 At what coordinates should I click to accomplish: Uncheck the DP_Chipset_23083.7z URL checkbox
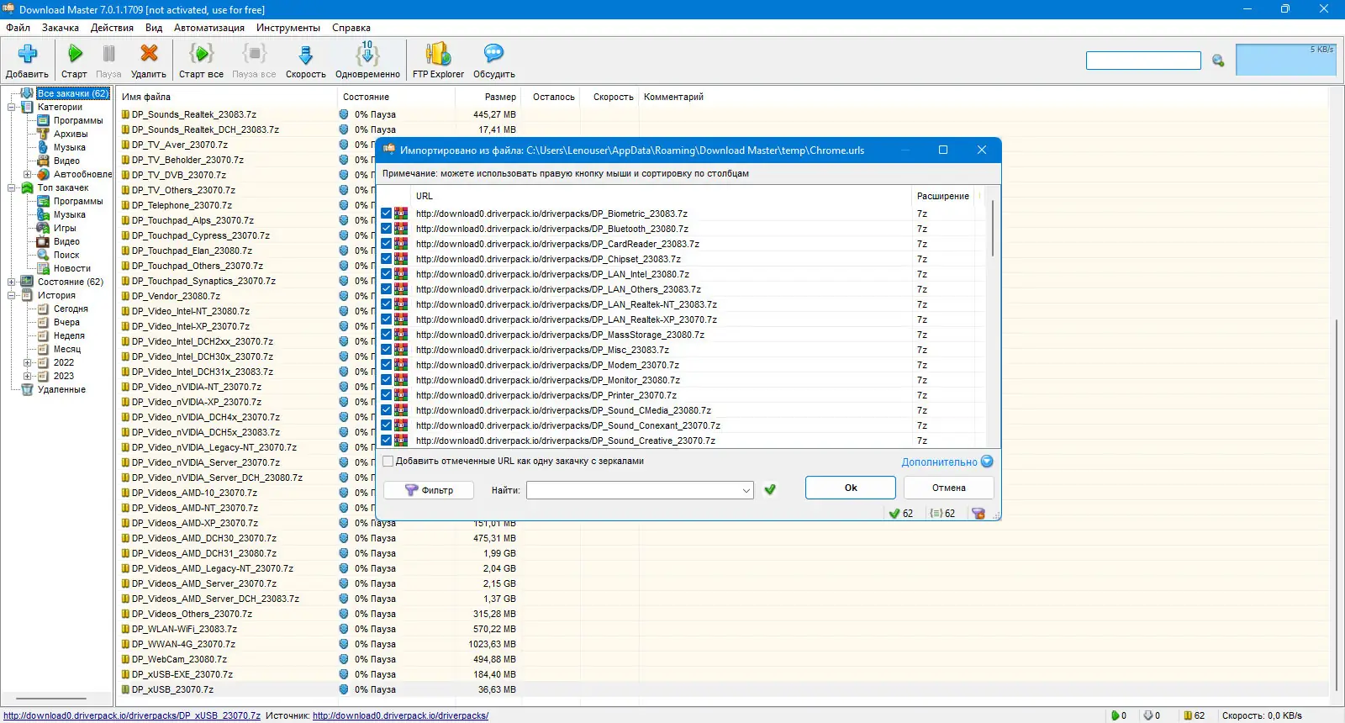[387, 259]
